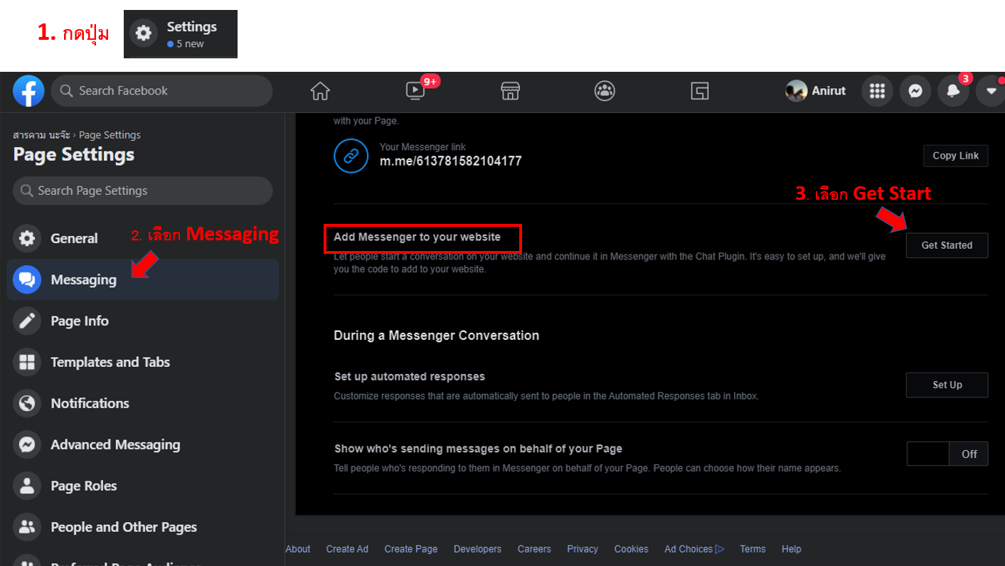Select Messaging in Page Settings menu

[142, 279]
